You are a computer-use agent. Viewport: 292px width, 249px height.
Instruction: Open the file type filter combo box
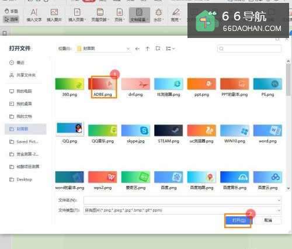pyautogui.click(x=182, y=210)
